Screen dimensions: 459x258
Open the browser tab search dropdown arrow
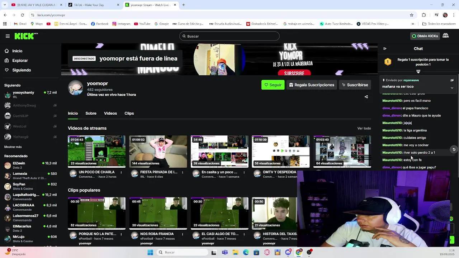[x=5, y=5]
